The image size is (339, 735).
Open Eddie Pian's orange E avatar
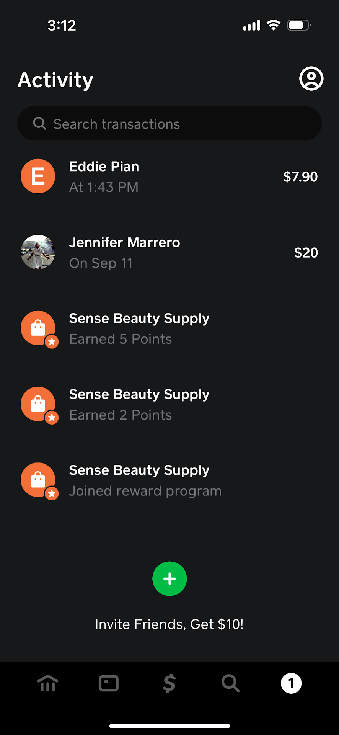coord(38,176)
